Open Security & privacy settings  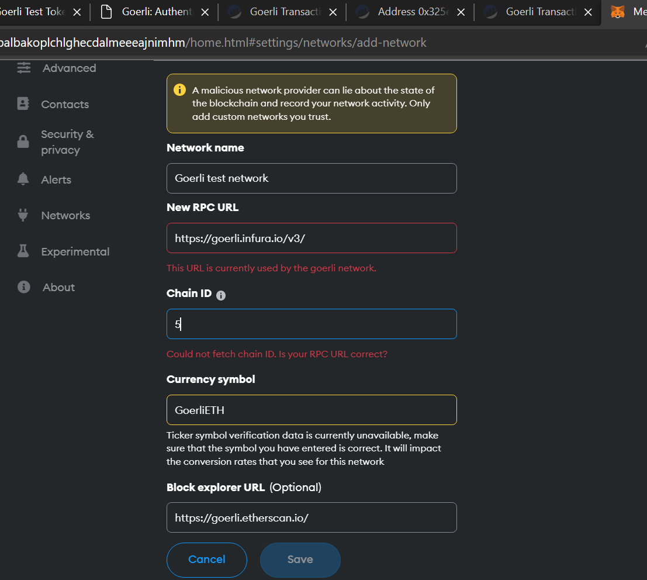(x=67, y=141)
